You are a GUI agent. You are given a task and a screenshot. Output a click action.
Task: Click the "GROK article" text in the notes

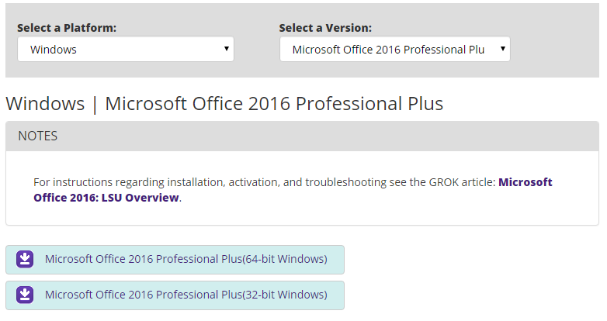tap(461, 182)
